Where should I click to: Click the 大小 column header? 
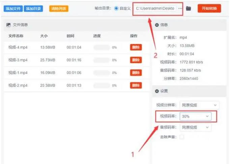pos(44,36)
